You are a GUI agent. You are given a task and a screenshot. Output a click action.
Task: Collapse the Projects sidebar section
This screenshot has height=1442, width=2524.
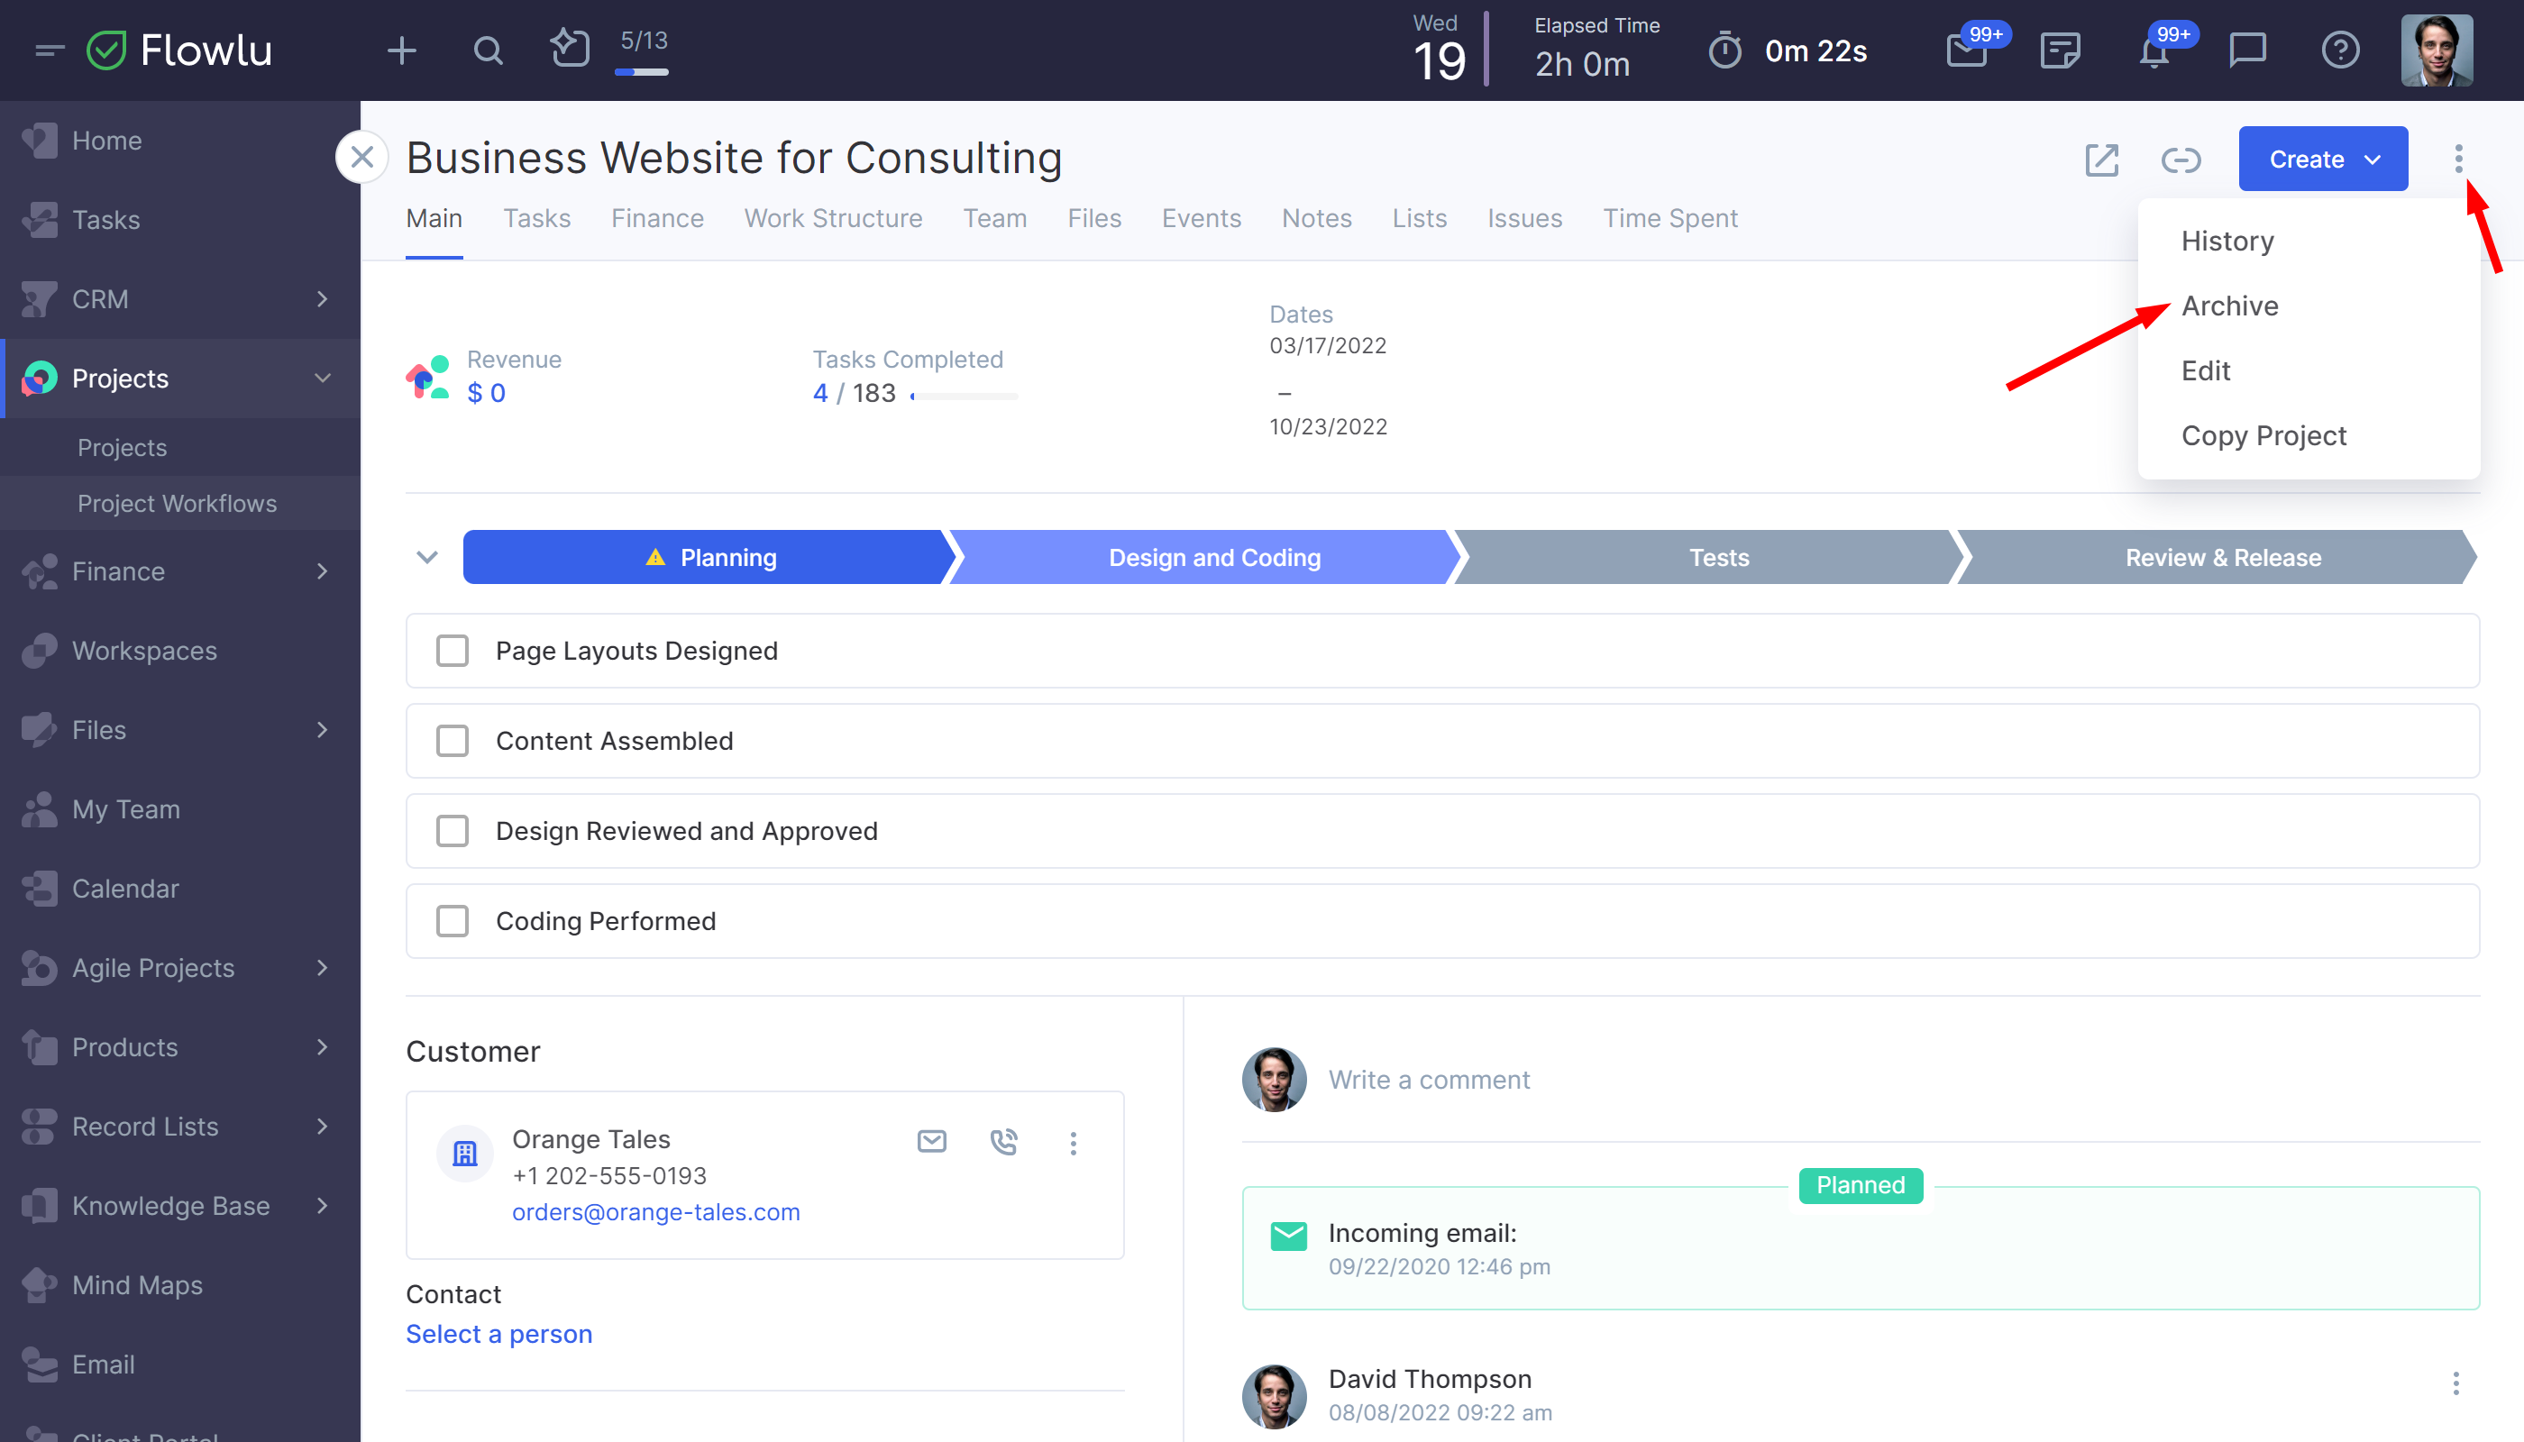pos(322,379)
